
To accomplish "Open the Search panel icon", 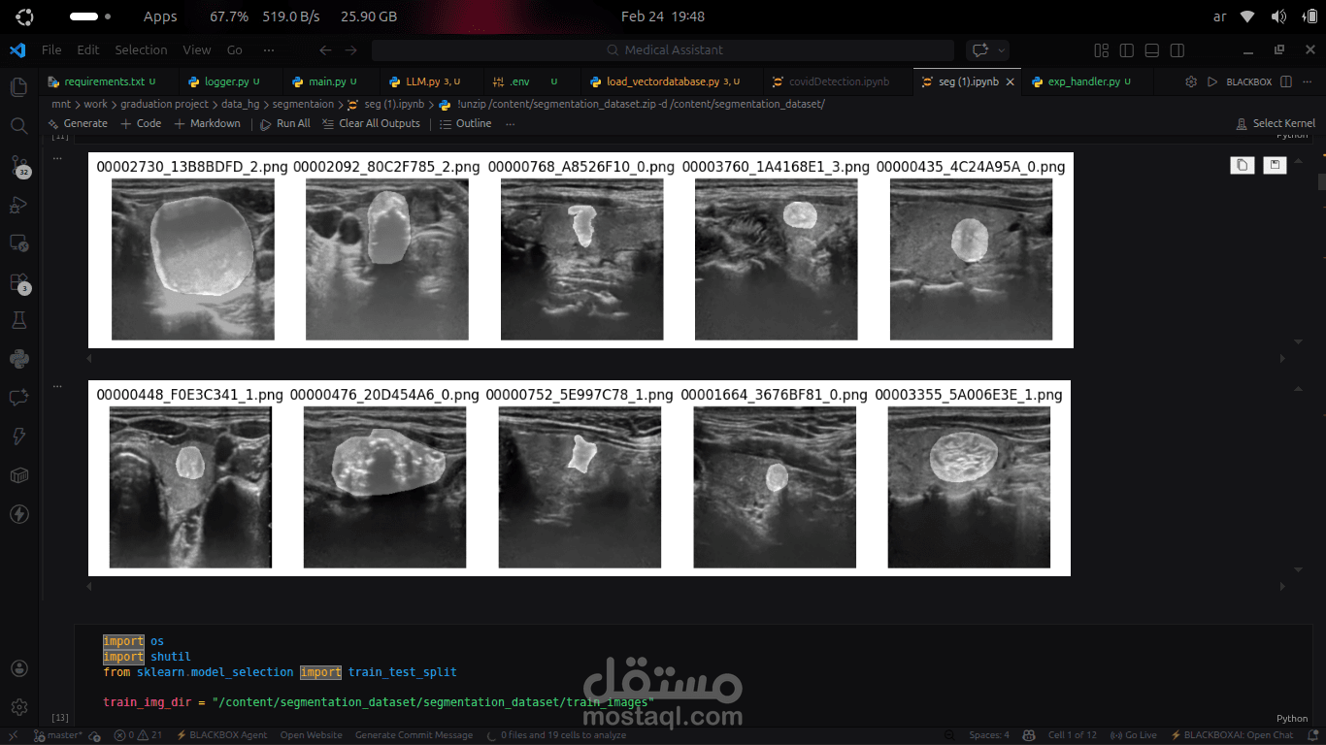I will pos(18,125).
